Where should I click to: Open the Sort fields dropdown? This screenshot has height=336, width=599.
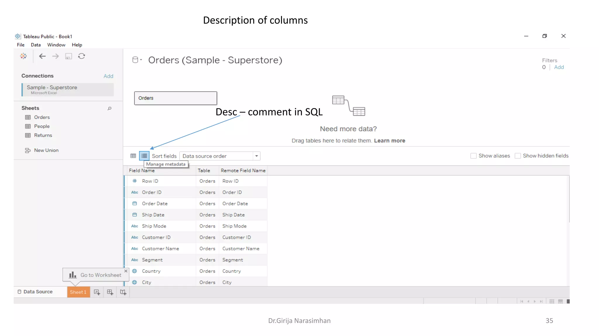pos(220,156)
